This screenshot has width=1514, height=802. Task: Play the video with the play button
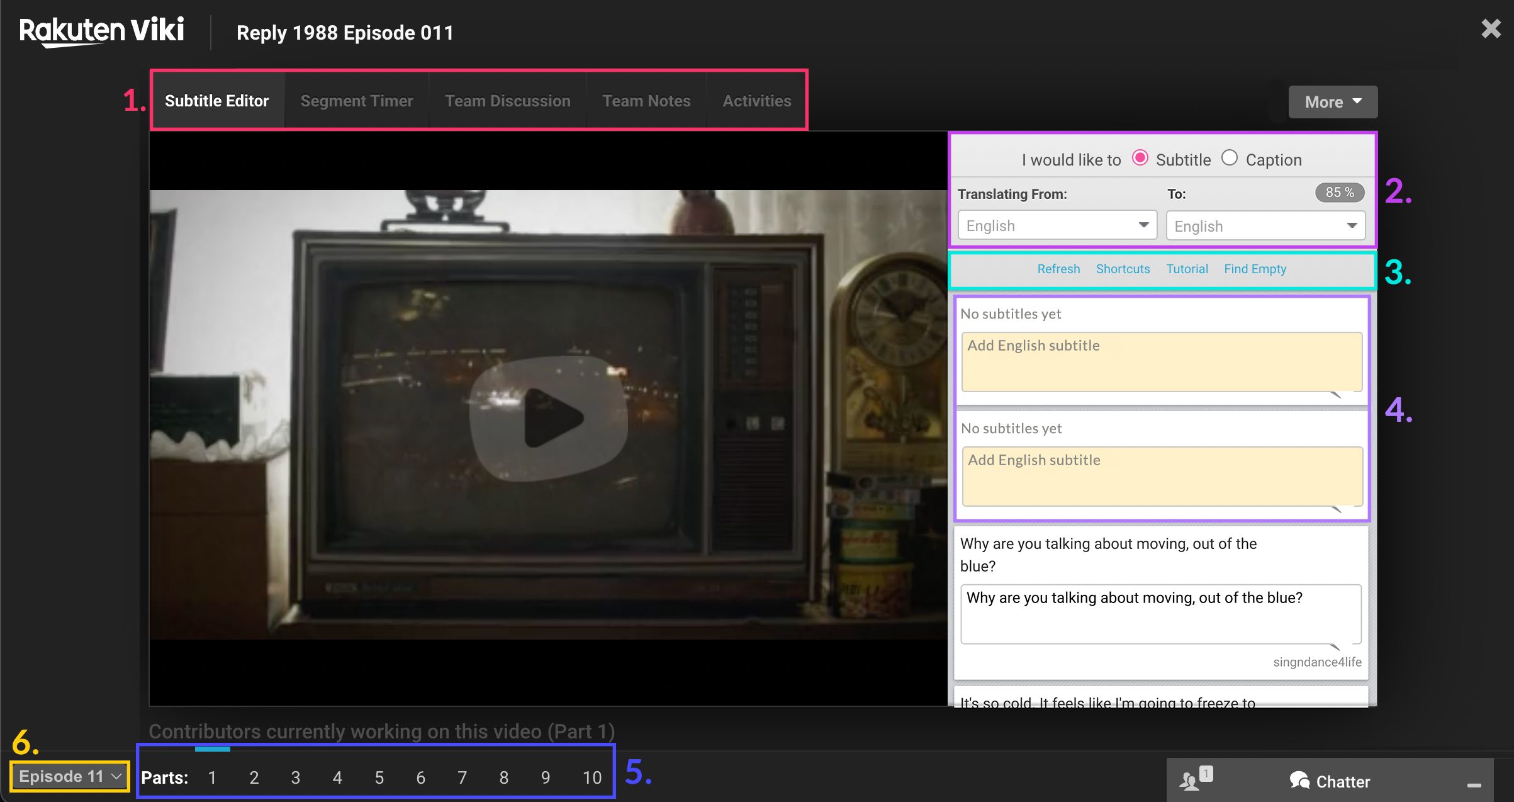click(x=549, y=418)
